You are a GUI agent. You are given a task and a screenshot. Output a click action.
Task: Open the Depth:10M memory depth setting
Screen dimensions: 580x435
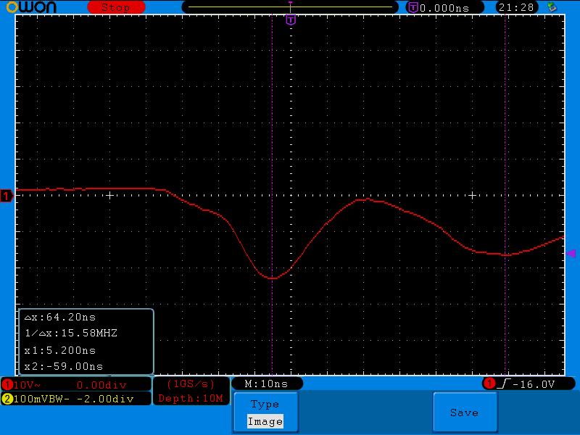pyautogui.click(x=191, y=398)
